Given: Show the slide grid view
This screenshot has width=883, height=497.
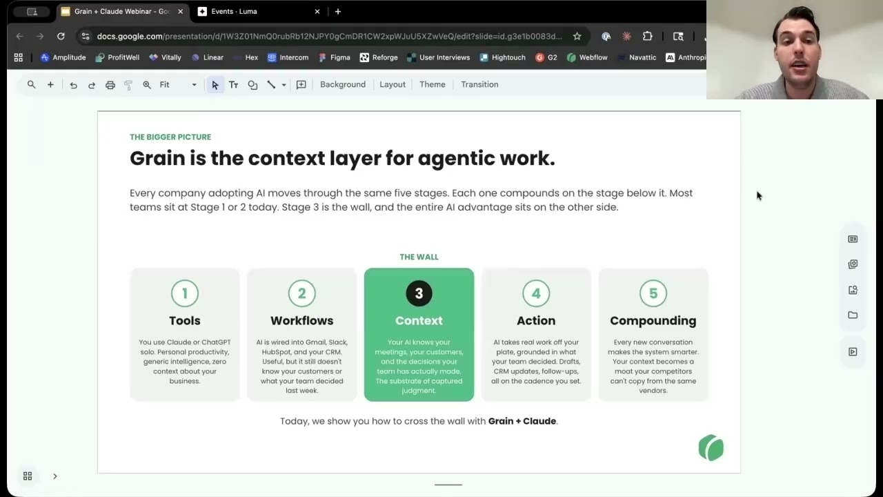Looking at the screenshot, I should (x=28, y=476).
